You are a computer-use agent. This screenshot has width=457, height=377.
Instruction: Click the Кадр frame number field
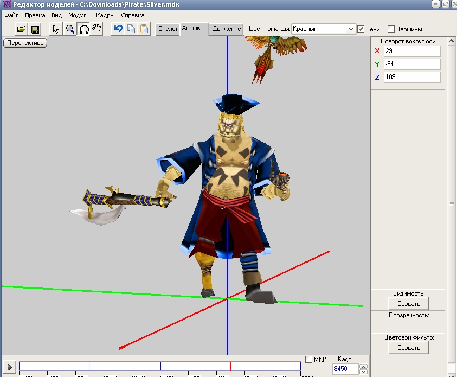[x=345, y=369]
